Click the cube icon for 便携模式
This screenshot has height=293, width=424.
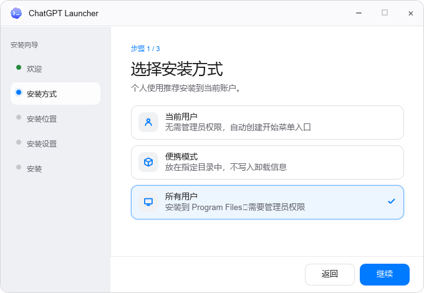point(148,162)
